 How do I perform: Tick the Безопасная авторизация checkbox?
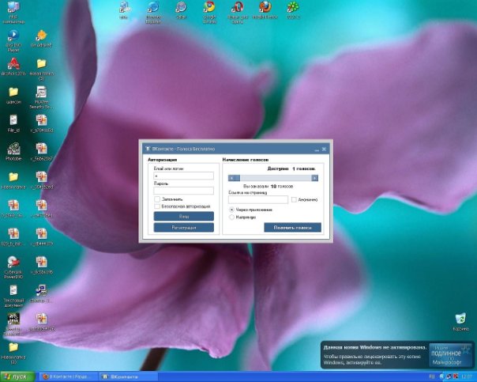pos(158,206)
